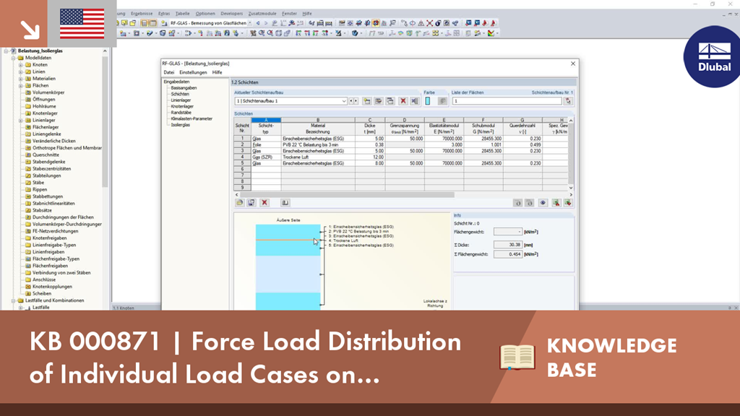Open RF-GLAS module dropdown in main toolbar
Viewport: 740px width, 416px height.
pos(251,22)
